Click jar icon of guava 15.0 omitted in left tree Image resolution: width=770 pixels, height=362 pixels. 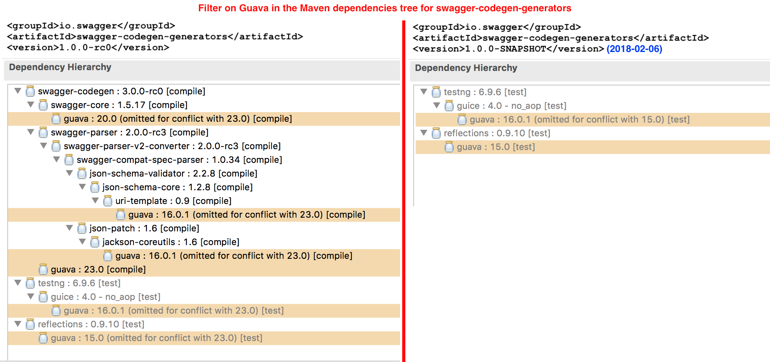(43, 338)
